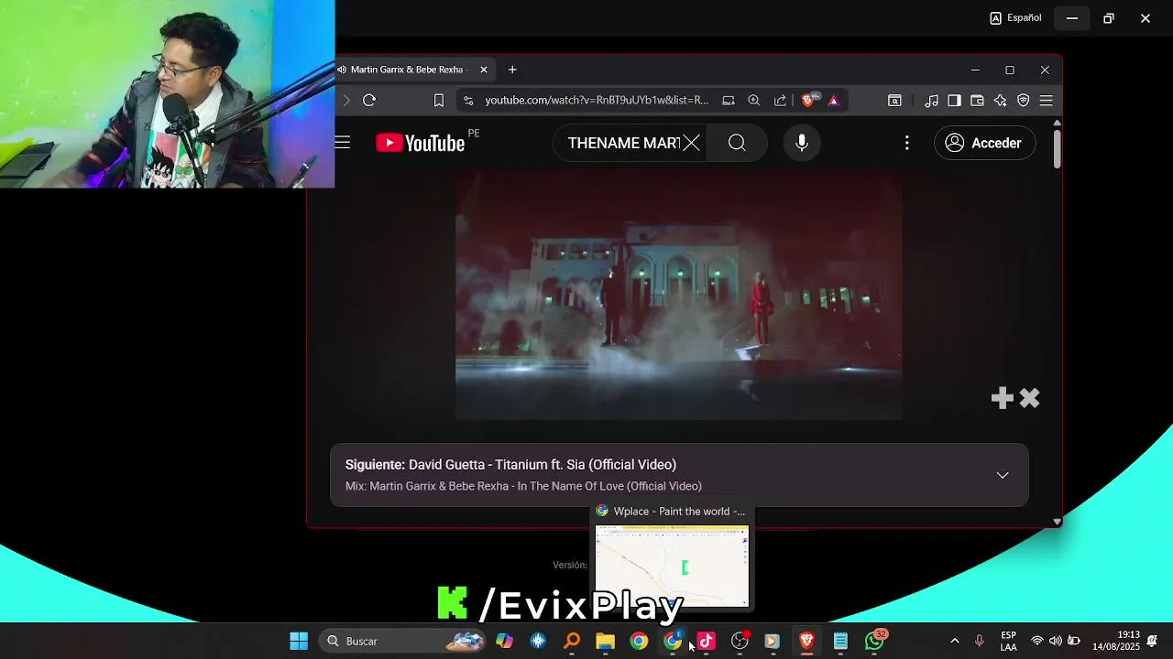Screen dimensions: 1173x659
Task: Open the YouTube guide hamburger menu
Action: tap(343, 143)
